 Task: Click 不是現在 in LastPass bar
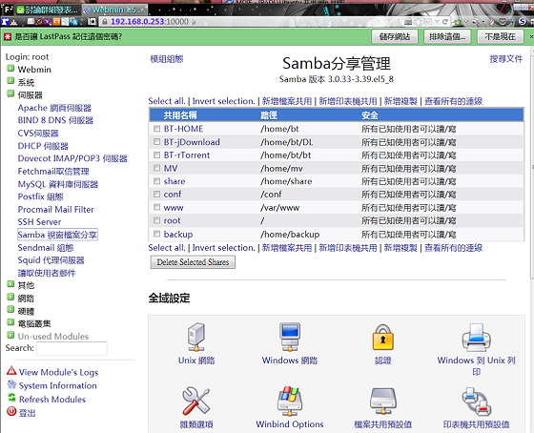500,36
